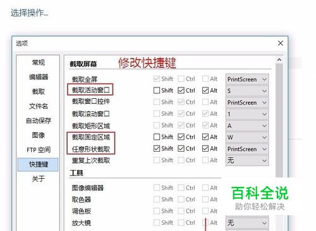The height and width of the screenshot is (231, 316).
Task: Click the 调色板 label
Action: [82, 211]
